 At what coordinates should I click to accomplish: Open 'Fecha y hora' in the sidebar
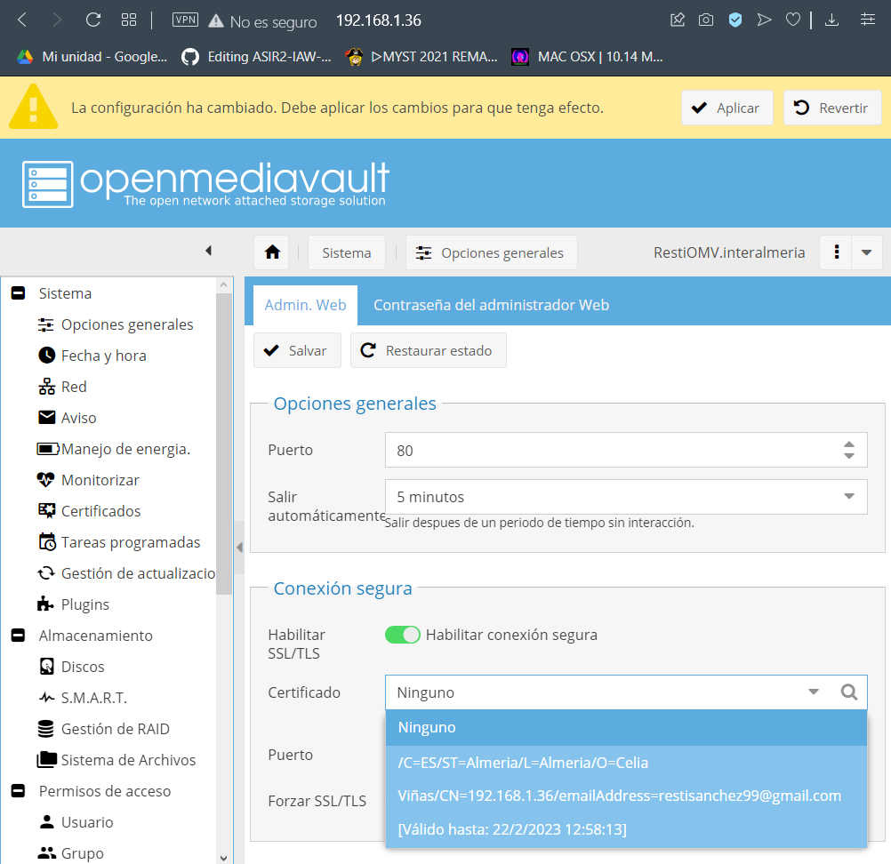104,356
